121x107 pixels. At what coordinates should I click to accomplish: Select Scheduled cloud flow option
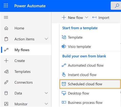(90, 84)
